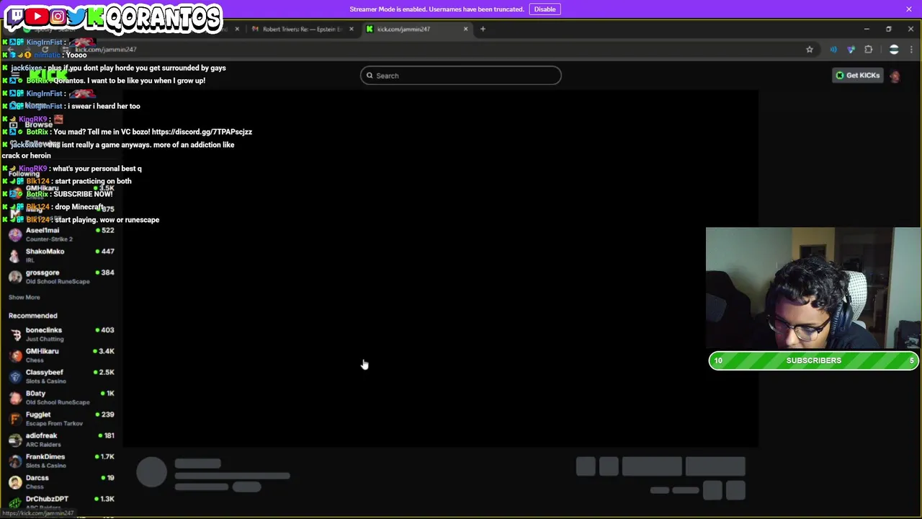Click the YouTube icon in the Qorantos banner
Screen dimensions: 922x519
pyautogui.click(x=37, y=16)
